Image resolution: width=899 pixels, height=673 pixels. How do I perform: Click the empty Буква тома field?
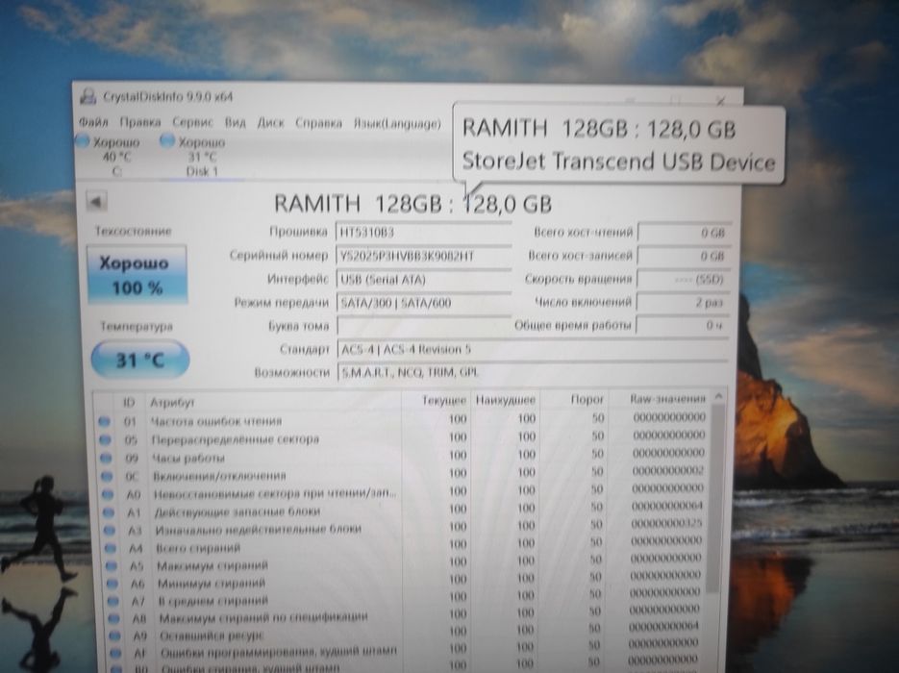click(x=424, y=326)
